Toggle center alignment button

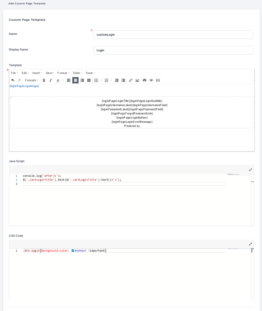point(76,80)
